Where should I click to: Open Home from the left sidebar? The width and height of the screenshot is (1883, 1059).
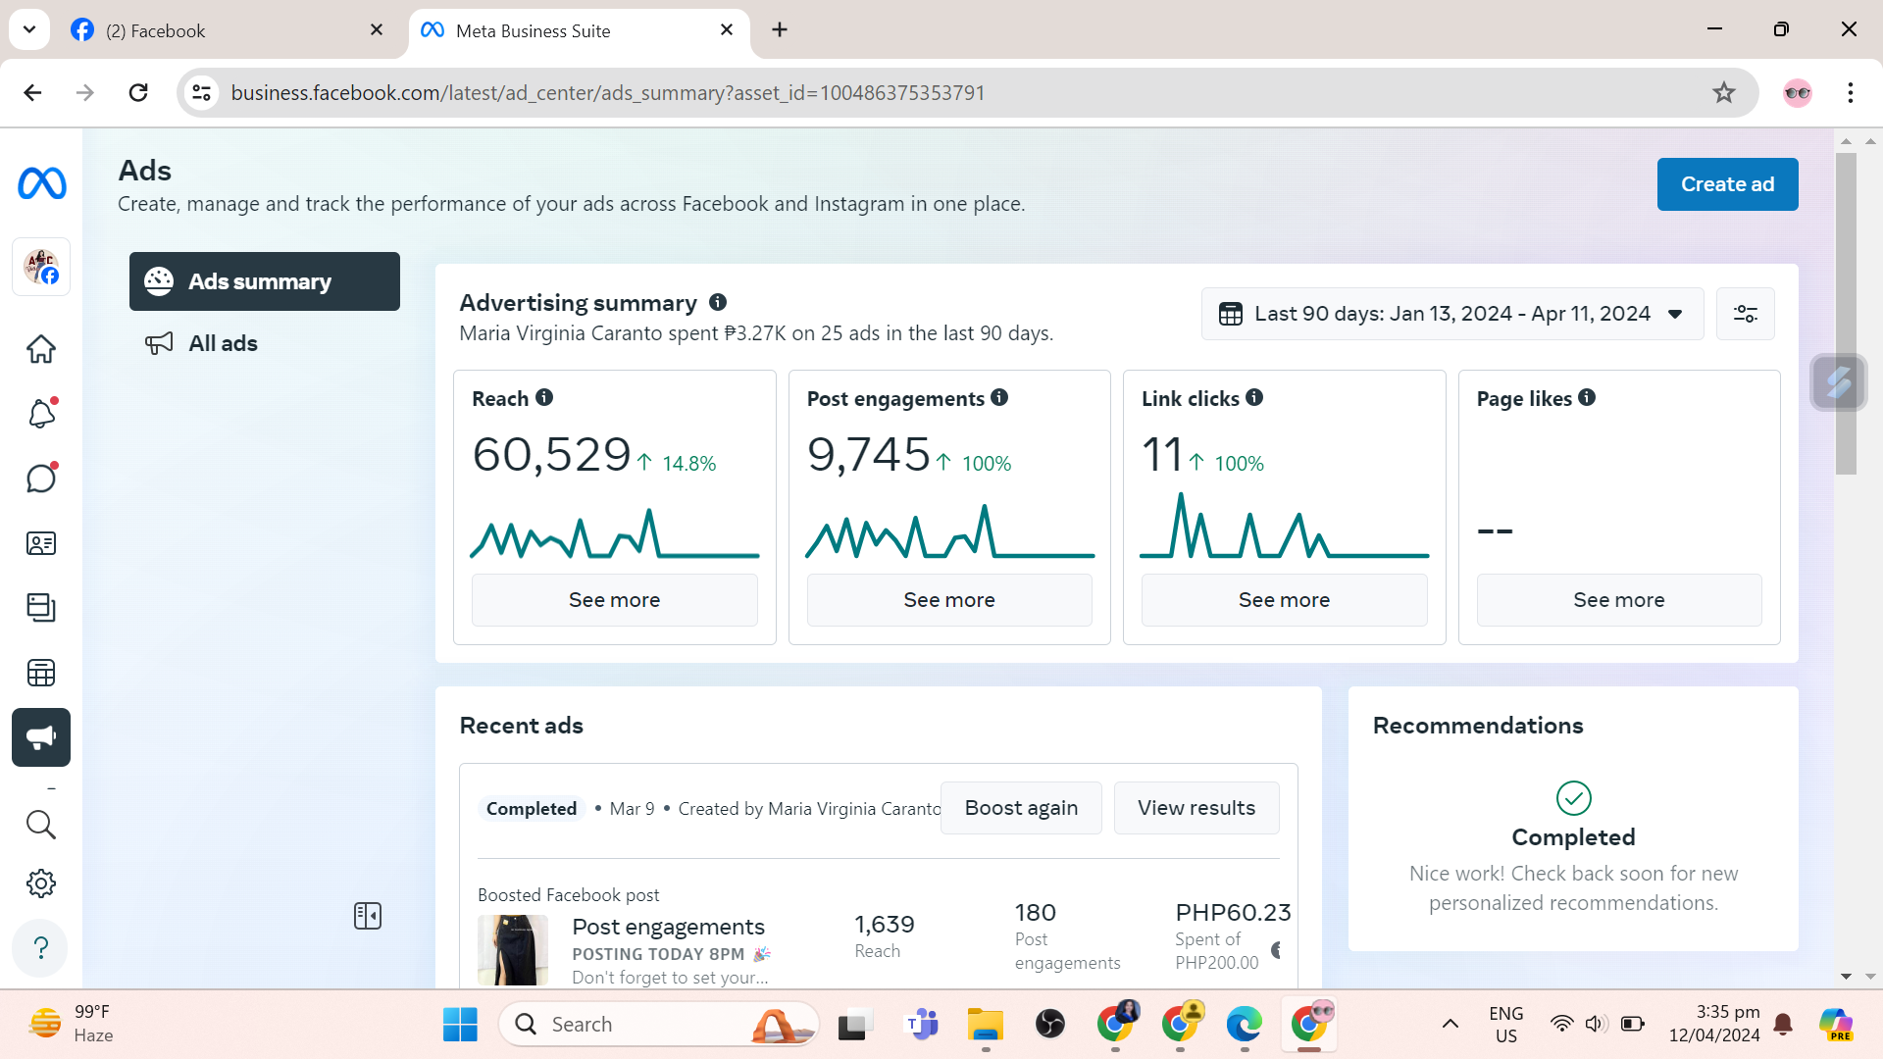click(41, 349)
